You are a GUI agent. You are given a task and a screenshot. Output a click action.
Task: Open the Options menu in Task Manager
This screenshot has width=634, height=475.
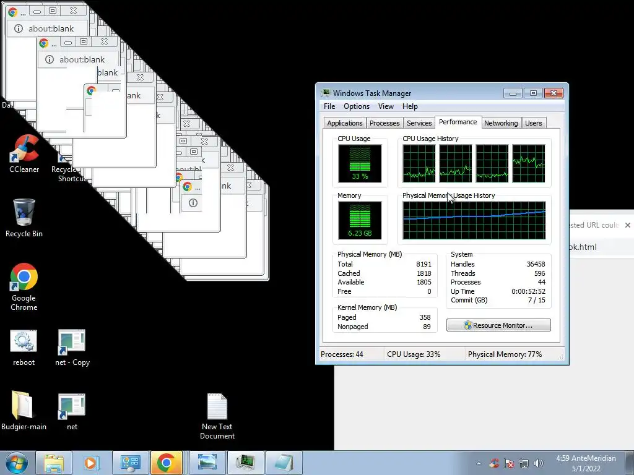[x=356, y=106]
